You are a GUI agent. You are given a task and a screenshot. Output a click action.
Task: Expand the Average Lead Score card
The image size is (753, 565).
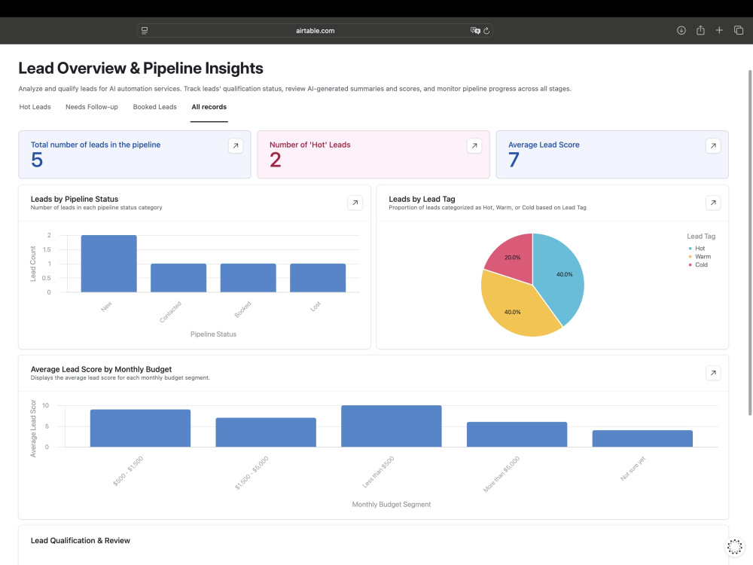click(713, 145)
